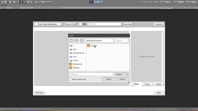Open the Images file-type filter dropdown
Viewport: 198px width, 111px height.
pyautogui.click(x=122, y=74)
